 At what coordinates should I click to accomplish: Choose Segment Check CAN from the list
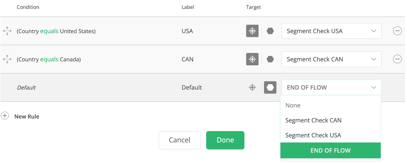coord(313,120)
